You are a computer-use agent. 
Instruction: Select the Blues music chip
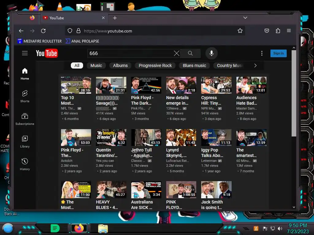point(194,65)
